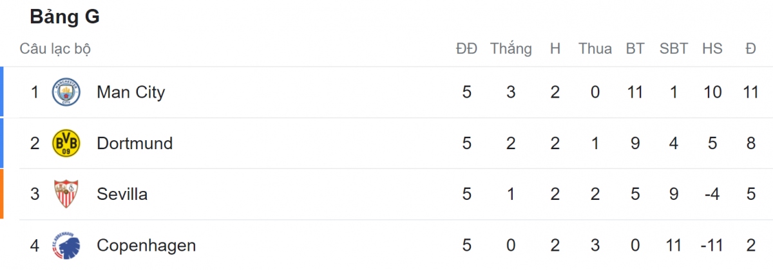Screen dimensions: 773x270
Task: Click the Bảng G group heading
Action: 64,17
